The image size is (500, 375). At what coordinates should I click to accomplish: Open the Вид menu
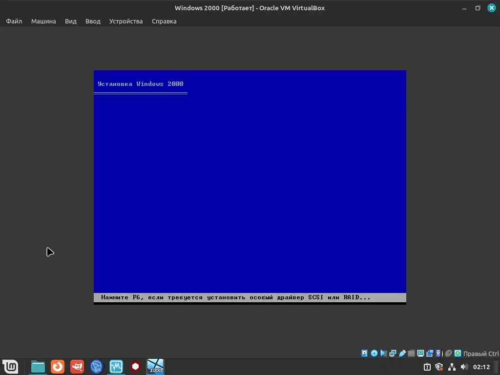70,21
